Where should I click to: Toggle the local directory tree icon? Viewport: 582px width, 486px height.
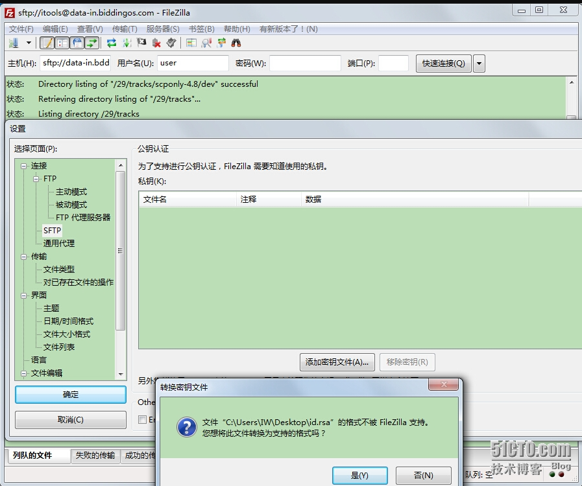[62, 43]
